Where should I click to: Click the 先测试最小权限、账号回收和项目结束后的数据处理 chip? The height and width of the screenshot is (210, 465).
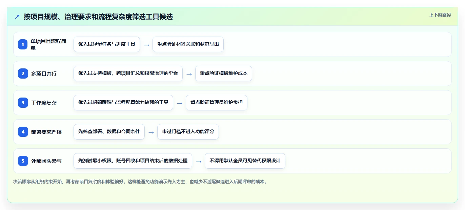pyautogui.click(x=133, y=161)
